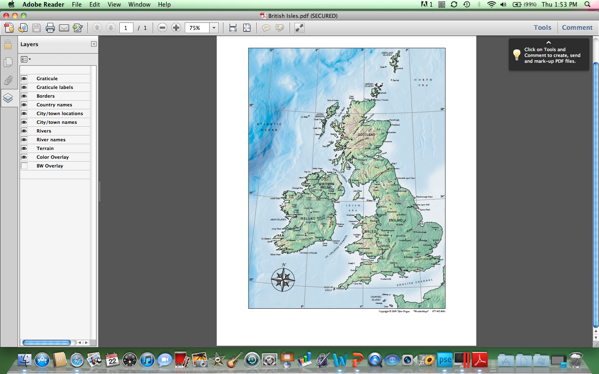Select the Layers panel icon

coord(8,98)
